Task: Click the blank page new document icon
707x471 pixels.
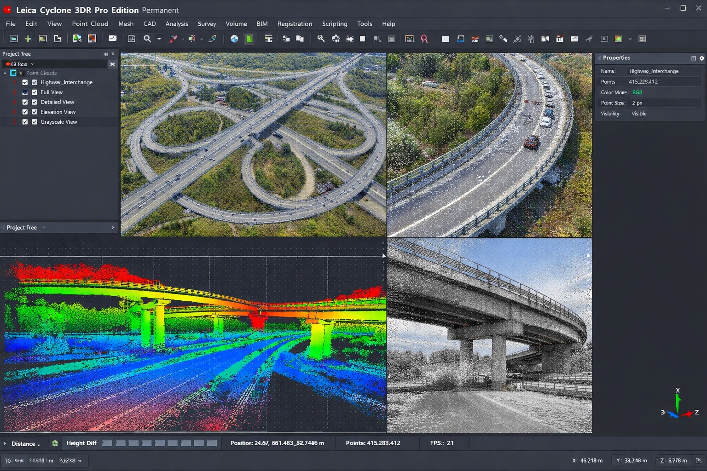Action: point(58,39)
